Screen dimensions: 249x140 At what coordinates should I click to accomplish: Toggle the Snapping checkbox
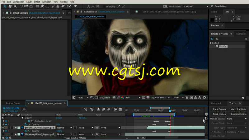(x=104, y=6)
